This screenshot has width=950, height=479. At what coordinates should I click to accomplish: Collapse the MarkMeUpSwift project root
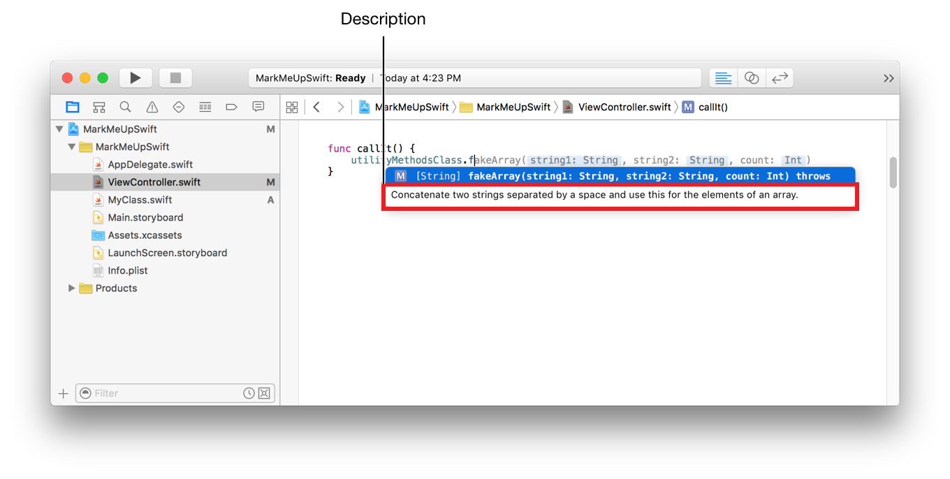[59, 129]
